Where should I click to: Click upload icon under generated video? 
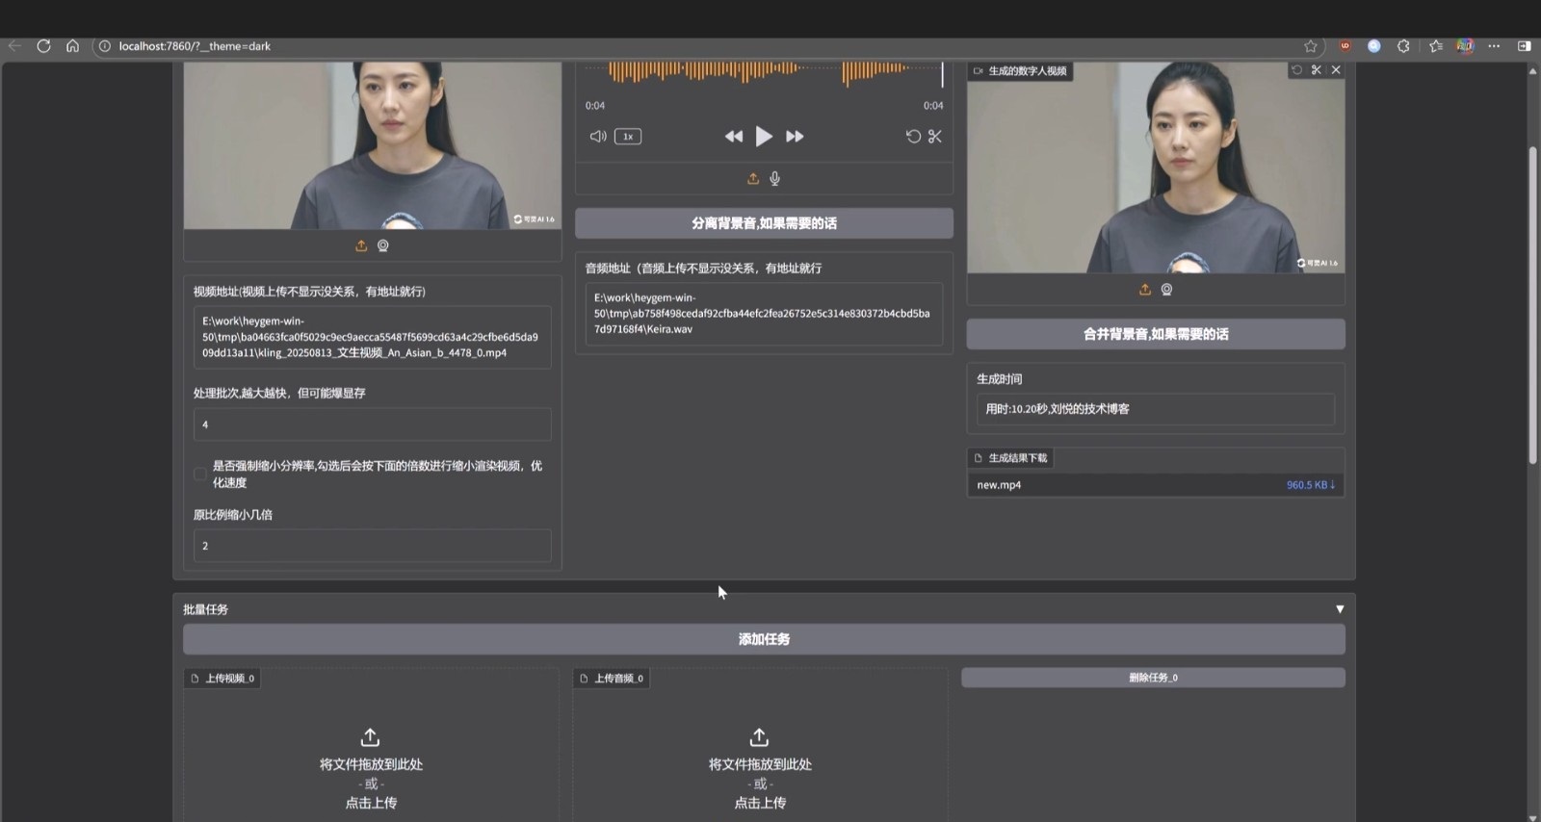point(1145,290)
